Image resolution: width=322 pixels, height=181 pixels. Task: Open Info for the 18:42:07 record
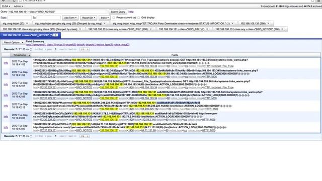click(x=6, y=84)
